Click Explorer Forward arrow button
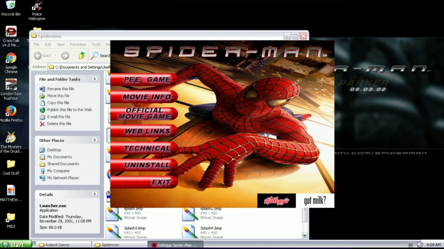 (x=65, y=56)
